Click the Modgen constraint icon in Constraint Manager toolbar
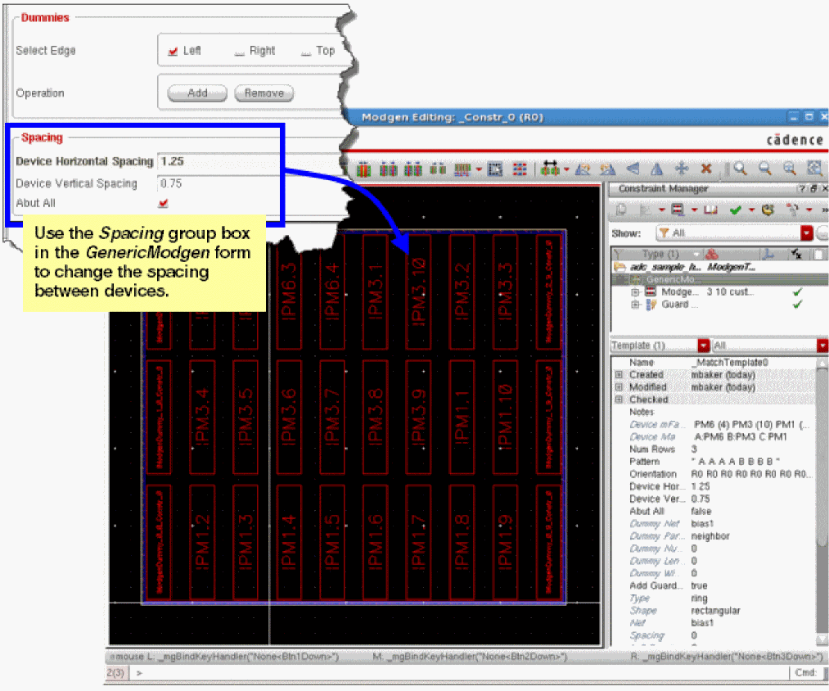Screen dimensions: 829x691 tap(678, 210)
